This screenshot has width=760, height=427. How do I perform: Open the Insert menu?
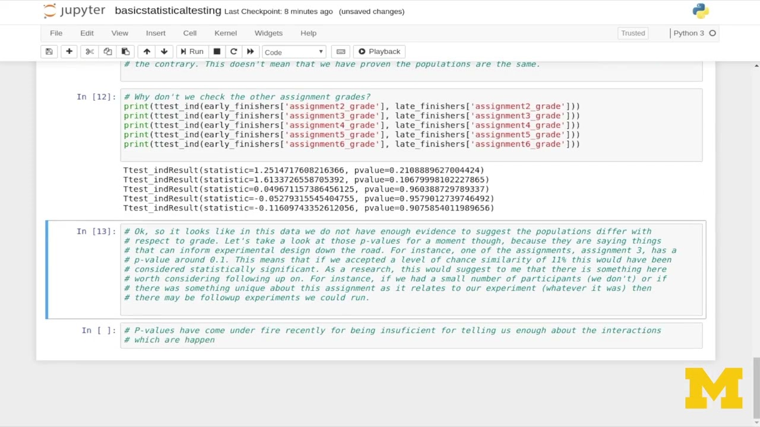pyautogui.click(x=156, y=33)
